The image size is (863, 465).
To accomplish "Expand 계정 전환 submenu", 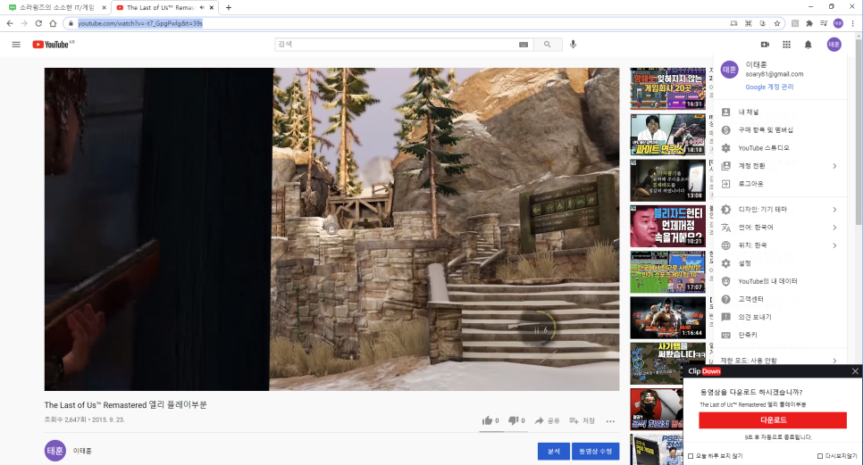I will (779, 166).
